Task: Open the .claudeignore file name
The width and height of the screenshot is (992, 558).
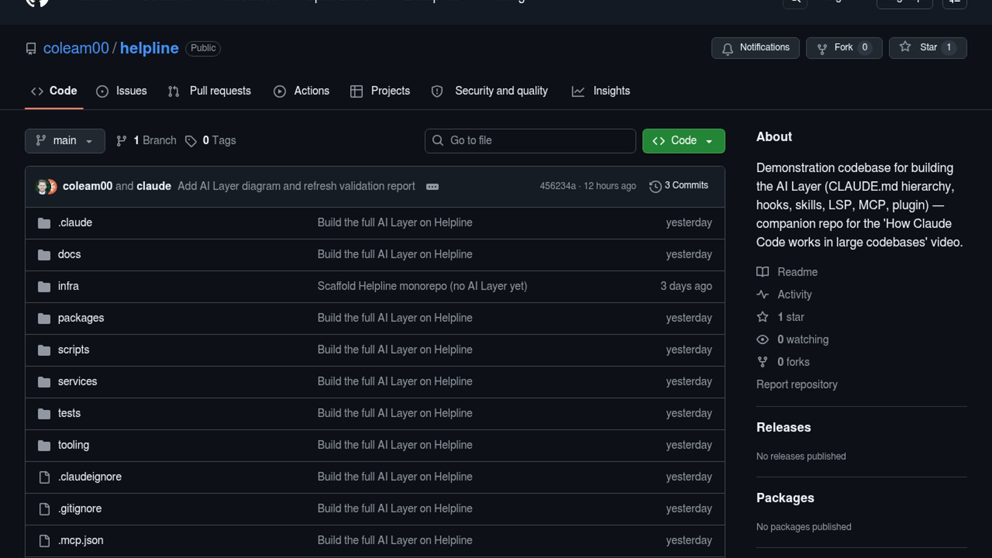Action: point(90,477)
